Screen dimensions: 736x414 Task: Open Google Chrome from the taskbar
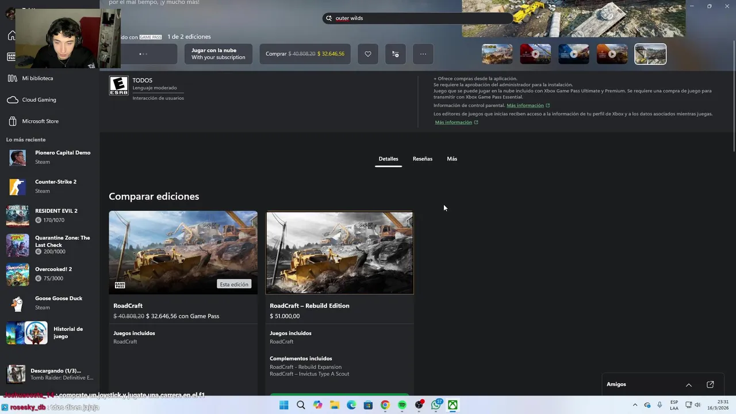[x=385, y=405]
